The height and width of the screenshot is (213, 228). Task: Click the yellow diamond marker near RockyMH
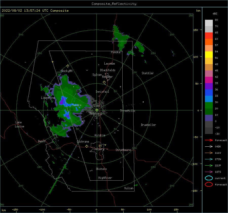point(68,66)
